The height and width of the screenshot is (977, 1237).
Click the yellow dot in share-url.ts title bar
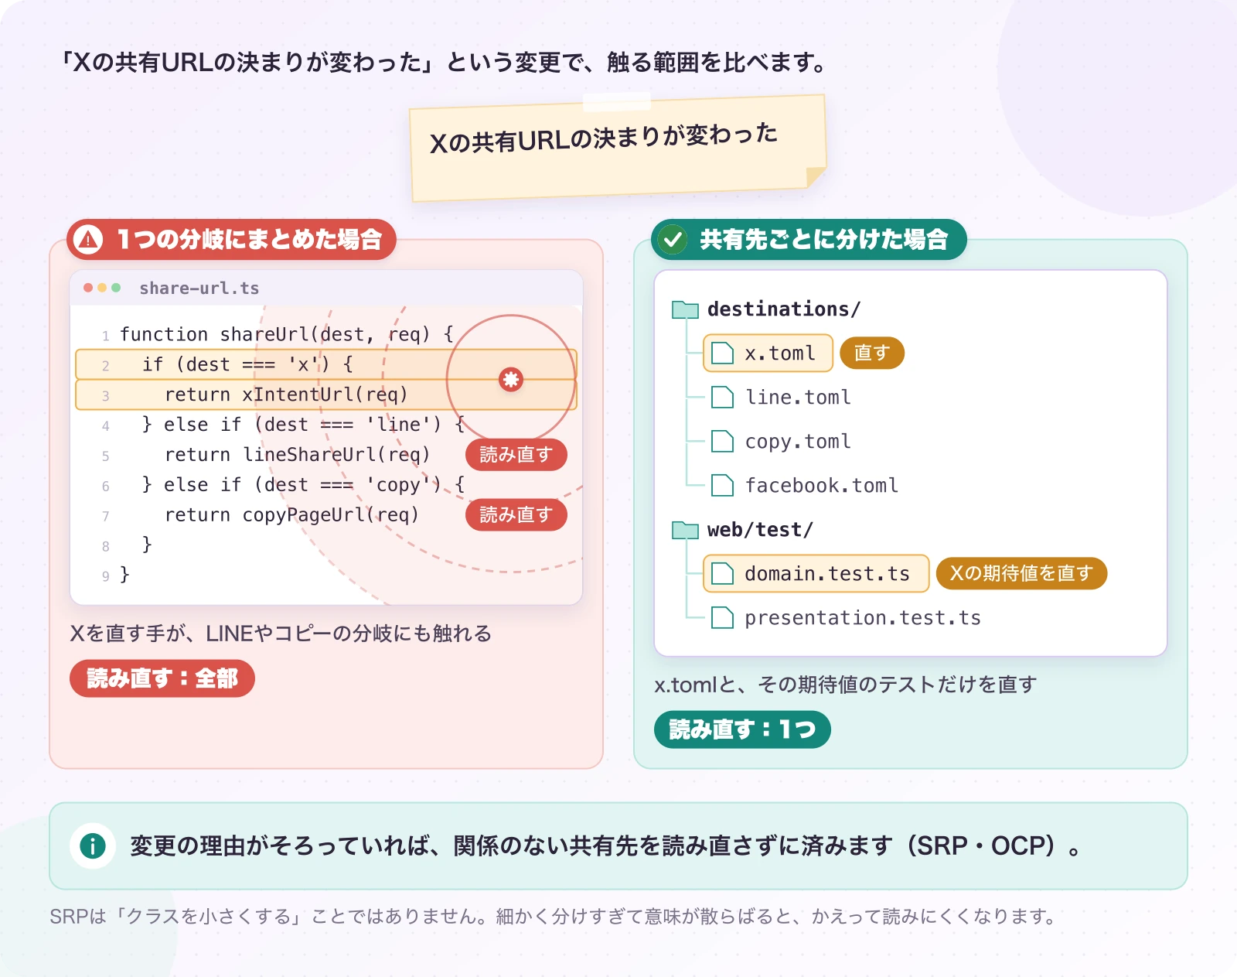click(102, 288)
